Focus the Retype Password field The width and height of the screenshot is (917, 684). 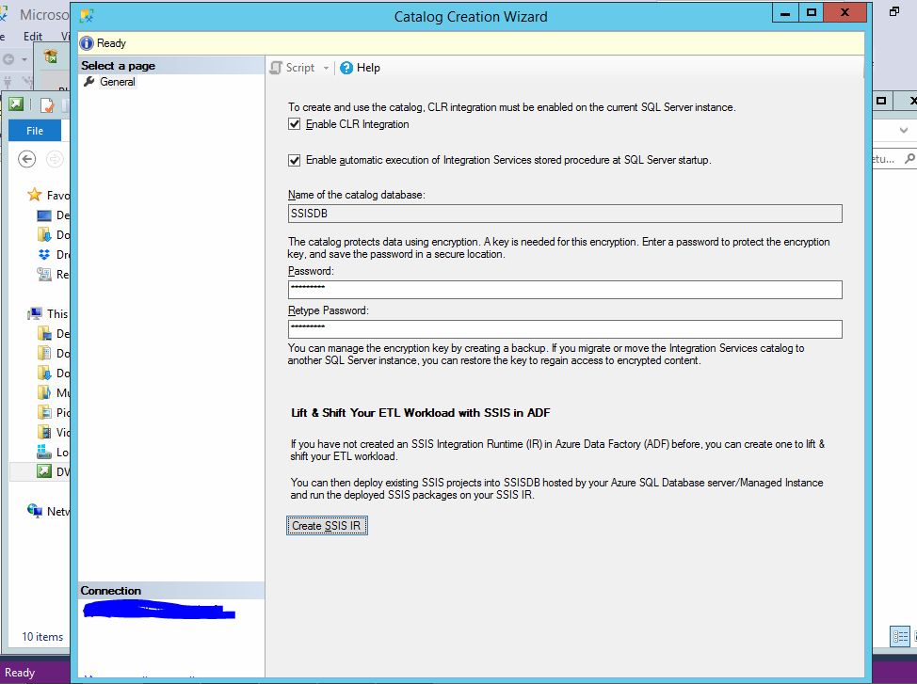(565, 329)
